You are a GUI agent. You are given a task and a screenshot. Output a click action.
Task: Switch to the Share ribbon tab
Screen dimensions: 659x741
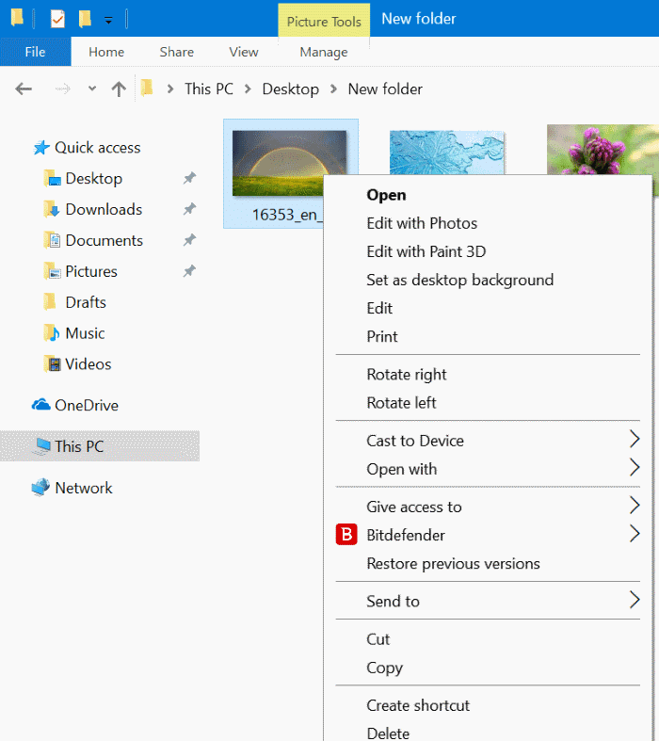coord(177,52)
